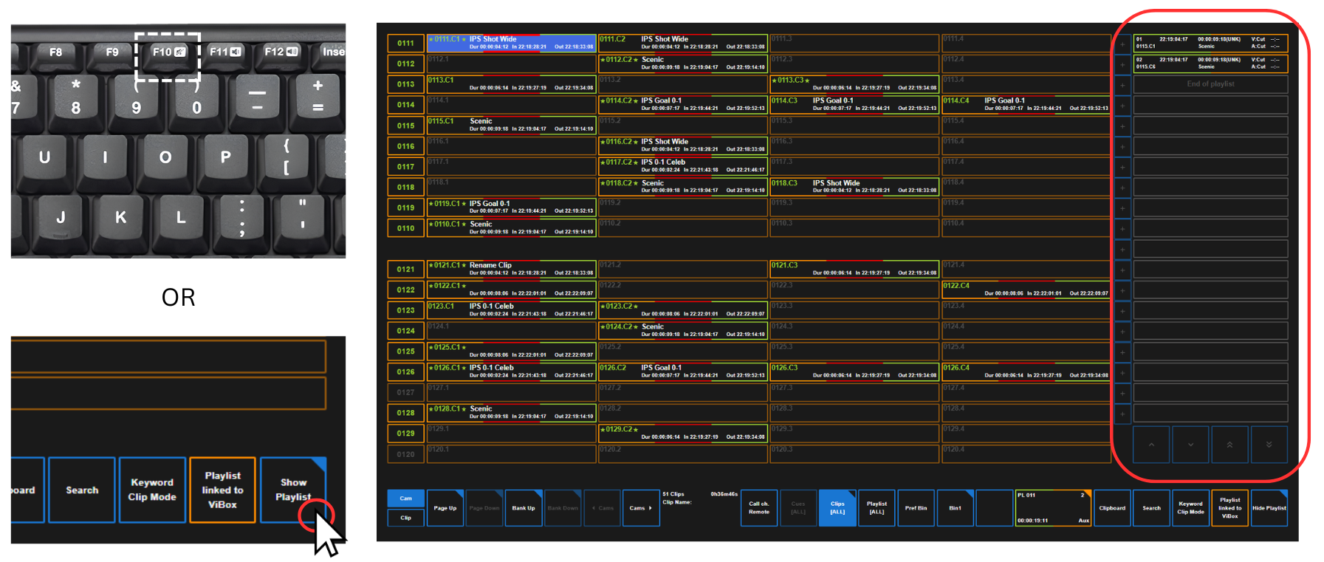Click the empty button next to Bin1
The width and height of the screenshot is (1324, 562).
[x=994, y=508]
